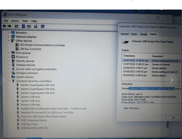Click OK in the Properties dialog
182x139 pixels.
(173, 118)
